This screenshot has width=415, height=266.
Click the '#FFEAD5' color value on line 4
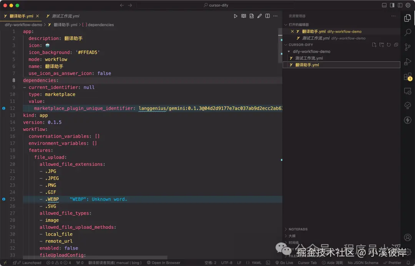pyautogui.click(x=87, y=52)
